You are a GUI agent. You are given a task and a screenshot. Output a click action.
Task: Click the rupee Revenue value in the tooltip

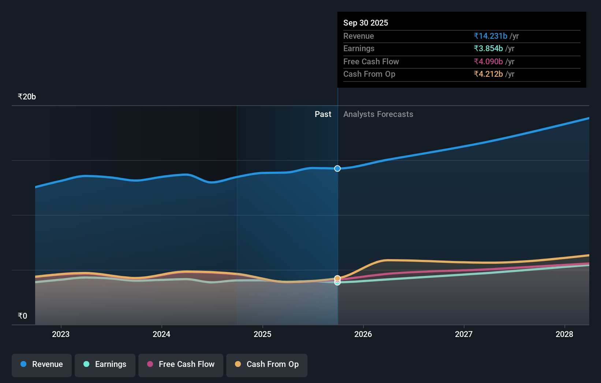tap(490, 36)
